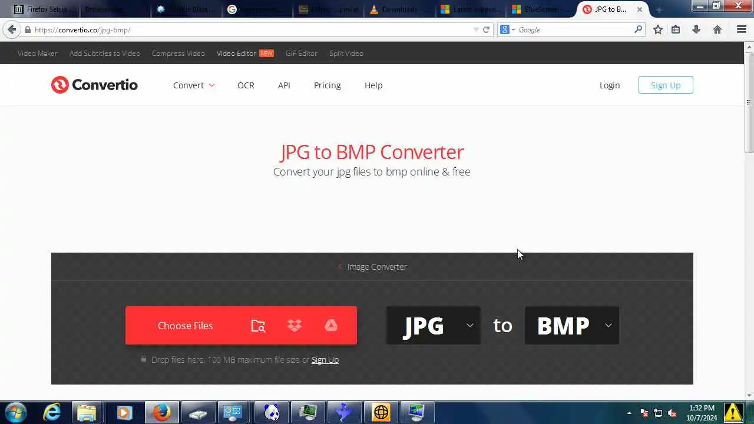754x424 pixels.
Task: Show bookmarks list icon
Action: click(676, 29)
